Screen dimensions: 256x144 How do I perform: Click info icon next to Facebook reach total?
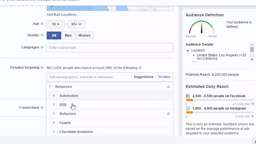pos(252,104)
